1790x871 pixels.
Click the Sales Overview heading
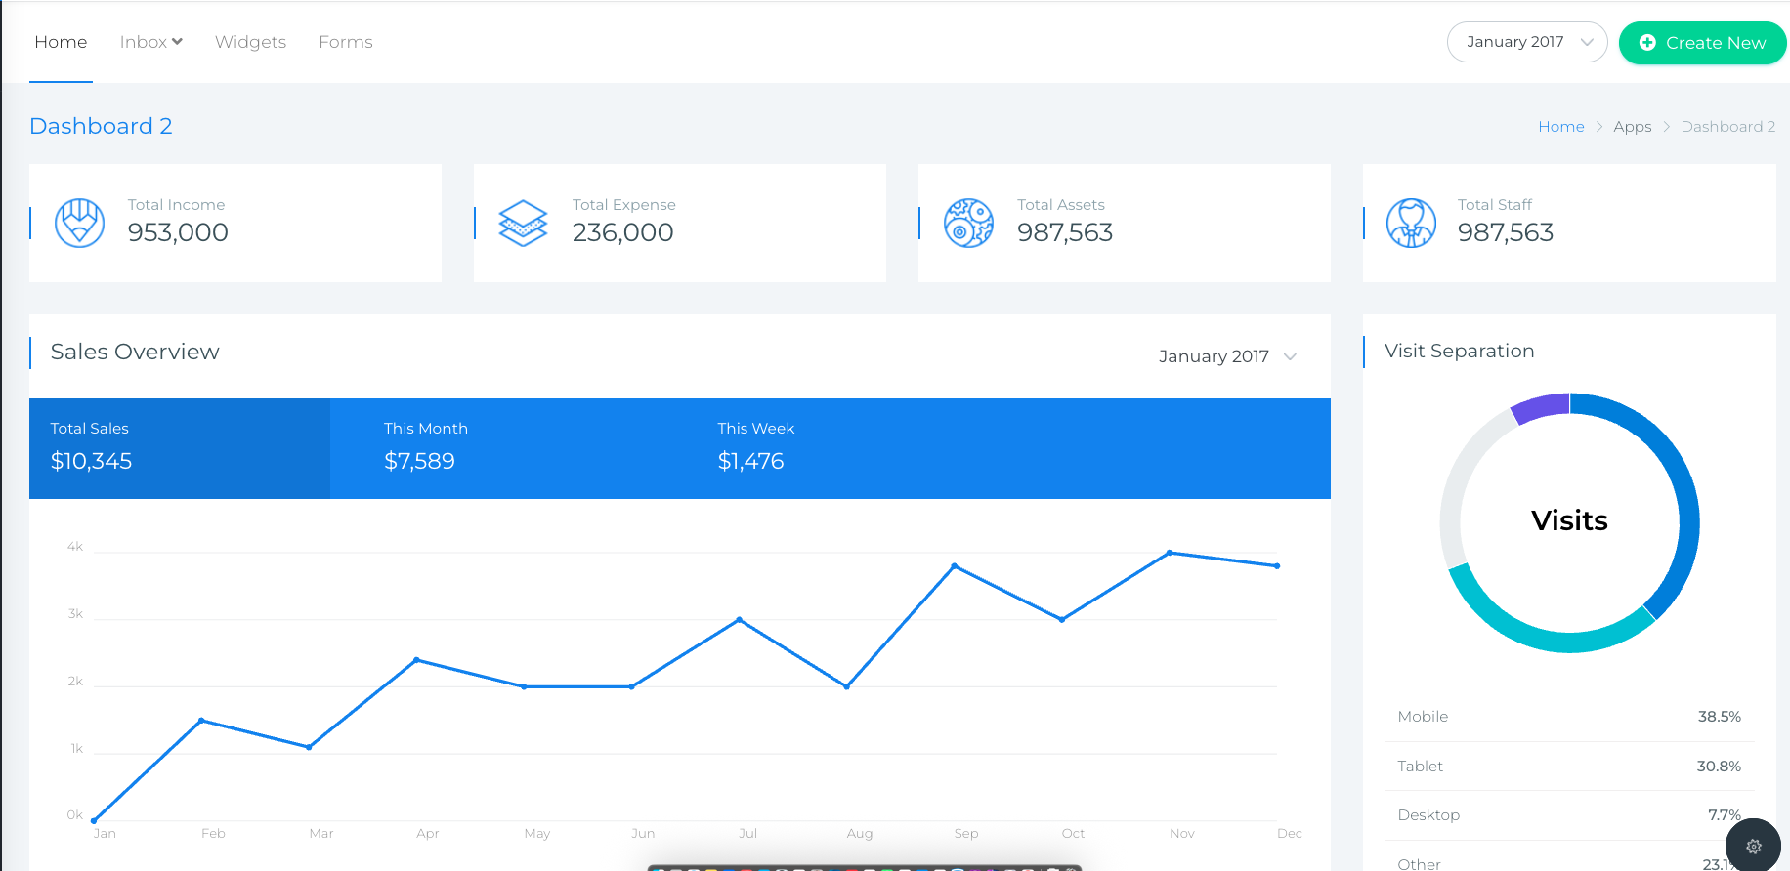135,352
